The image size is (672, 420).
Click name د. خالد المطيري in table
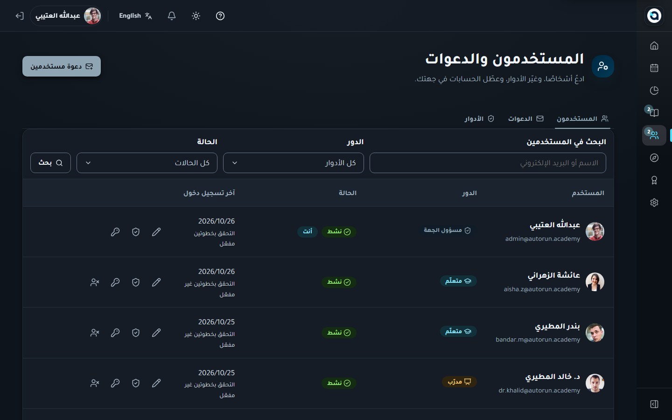click(553, 377)
